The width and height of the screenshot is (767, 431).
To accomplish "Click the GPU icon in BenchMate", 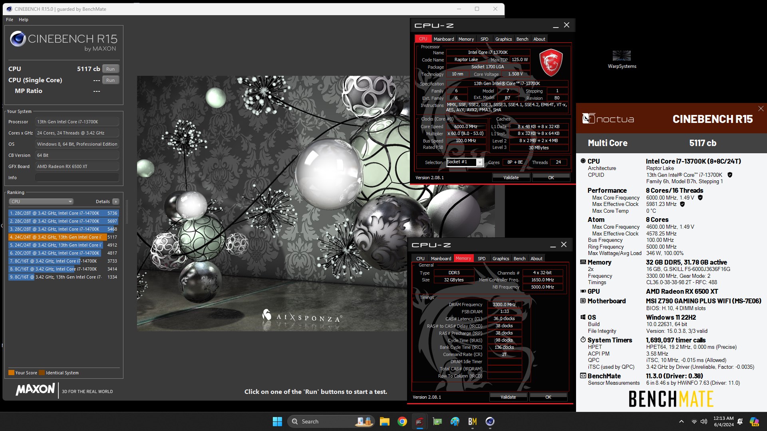I will [x=583, y=291].
